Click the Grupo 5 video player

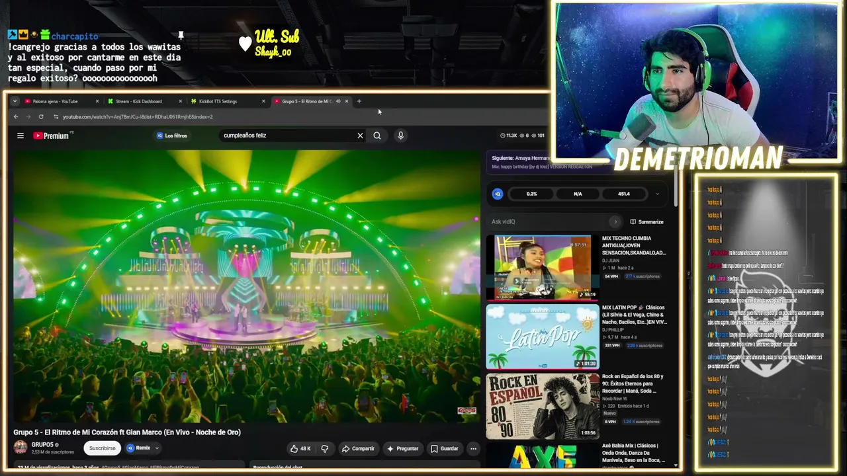(247, 286)
